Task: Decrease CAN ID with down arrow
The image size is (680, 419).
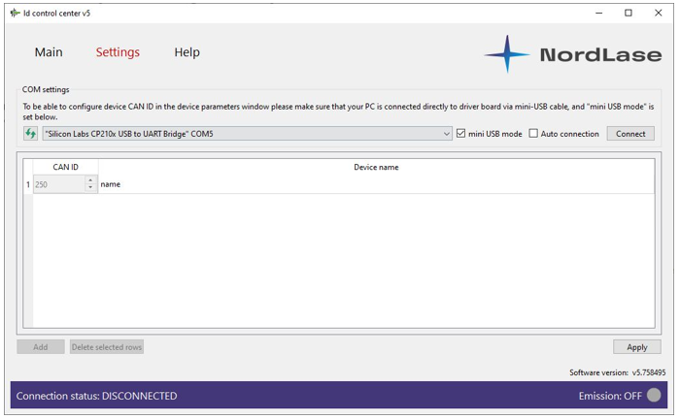Action: (90, 187)
